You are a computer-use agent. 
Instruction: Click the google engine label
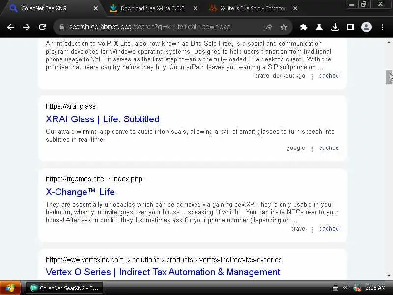[x=296, y=148]
